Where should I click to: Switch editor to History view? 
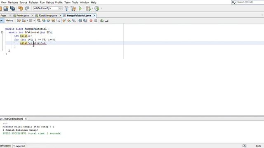point(9,21)
